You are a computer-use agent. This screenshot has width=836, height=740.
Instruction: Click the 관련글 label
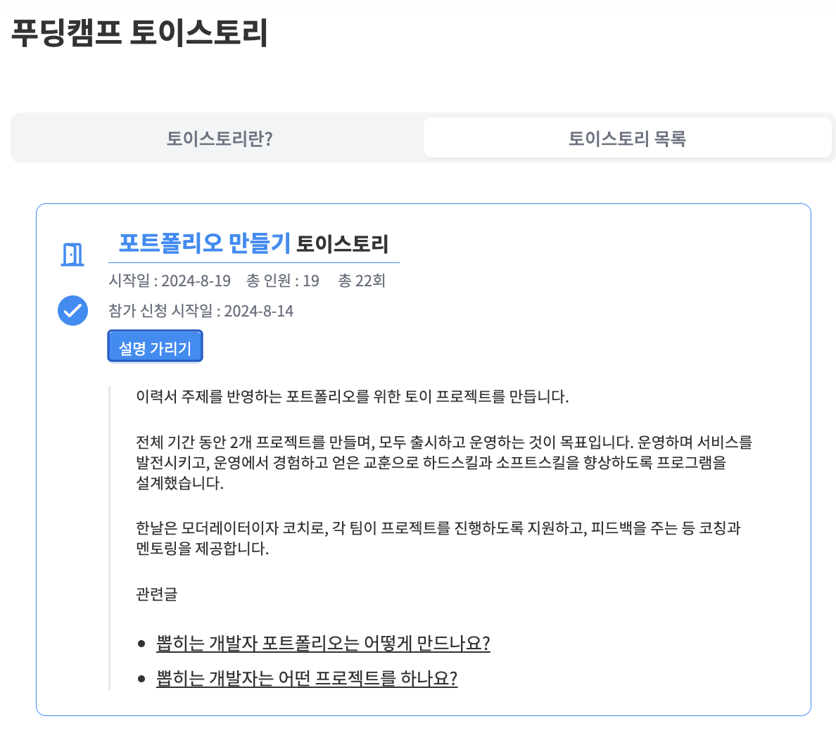[x=156, y=594]
